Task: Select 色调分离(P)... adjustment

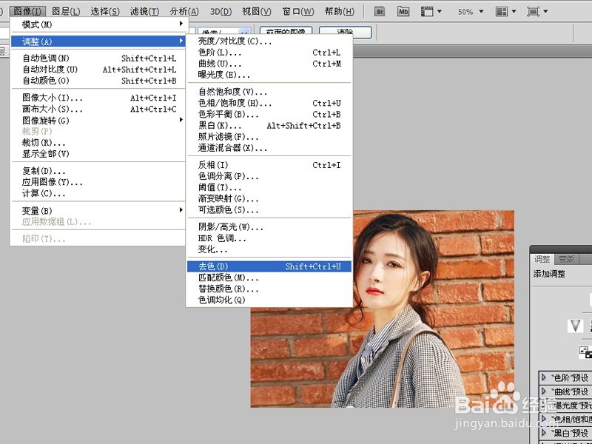Action: tap(269, 176)
